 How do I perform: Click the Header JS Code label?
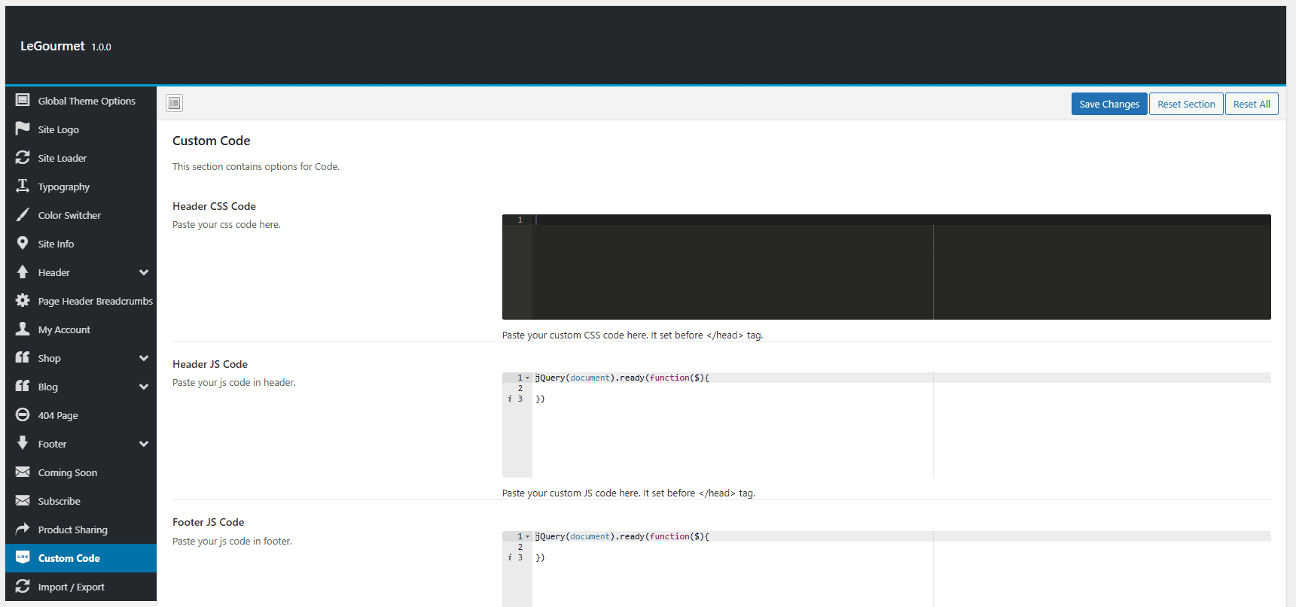click(210, 364)
